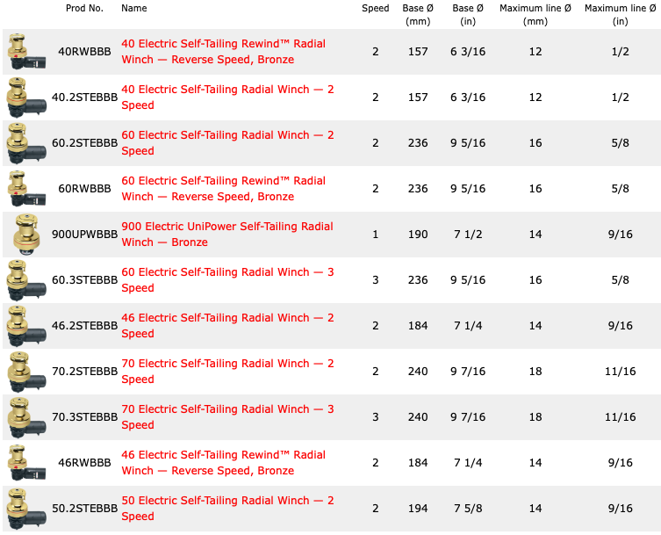Open the 40.2STEBBB winch product thumbnail
Screen dimensions: 661x535
point(27,98)
